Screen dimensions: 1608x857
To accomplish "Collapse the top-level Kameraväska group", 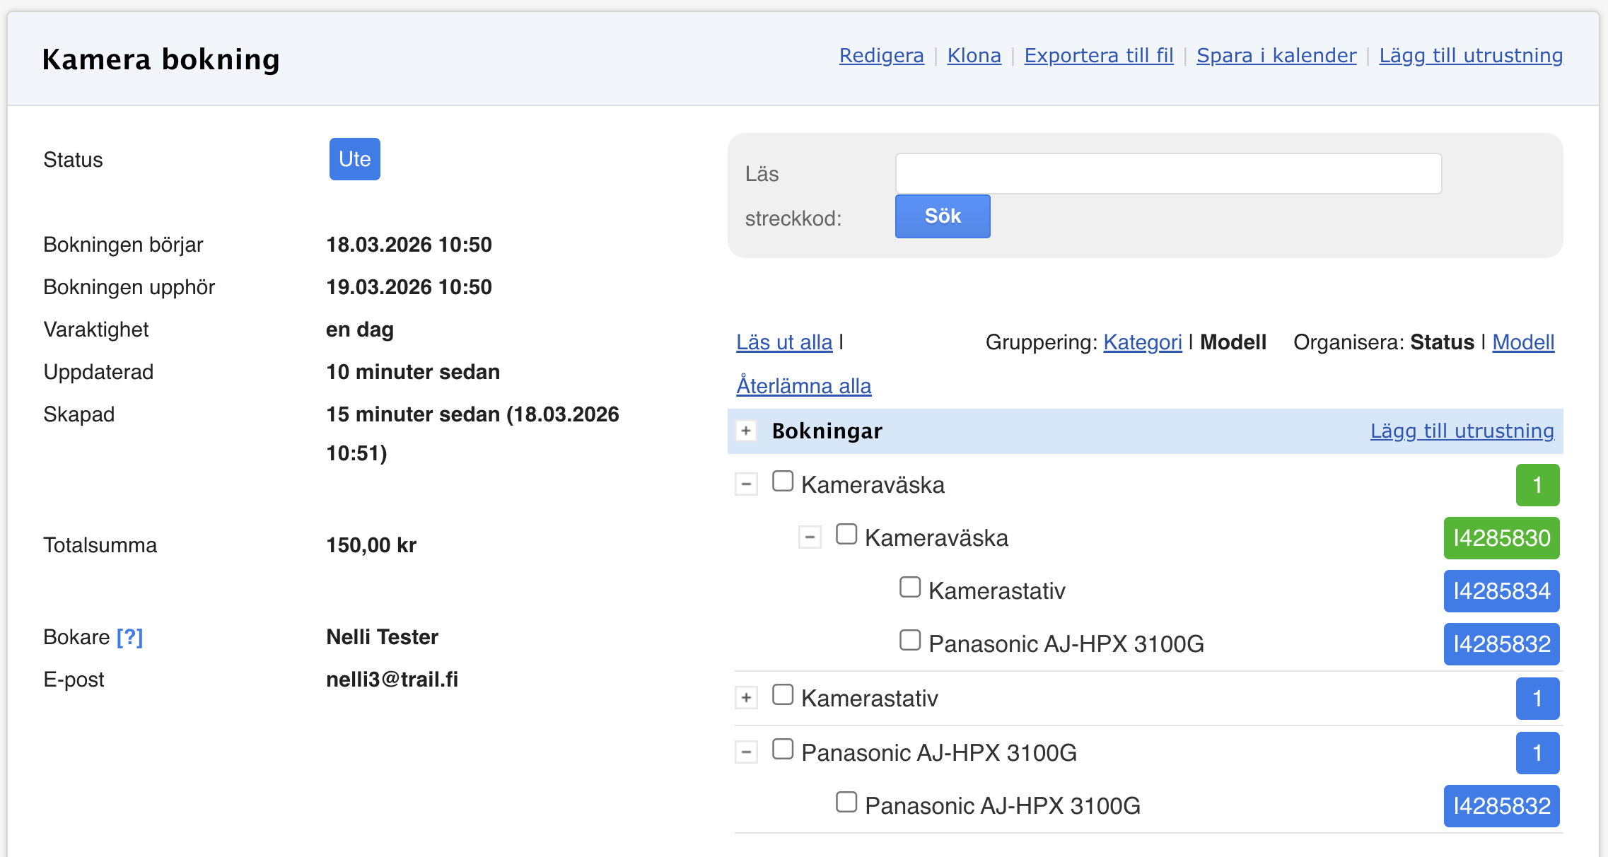I will [746, 484].
